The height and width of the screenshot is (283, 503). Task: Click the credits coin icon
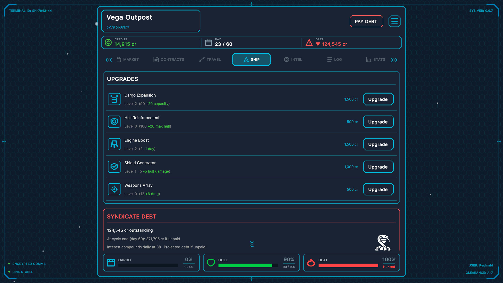(x=108, y=42)
